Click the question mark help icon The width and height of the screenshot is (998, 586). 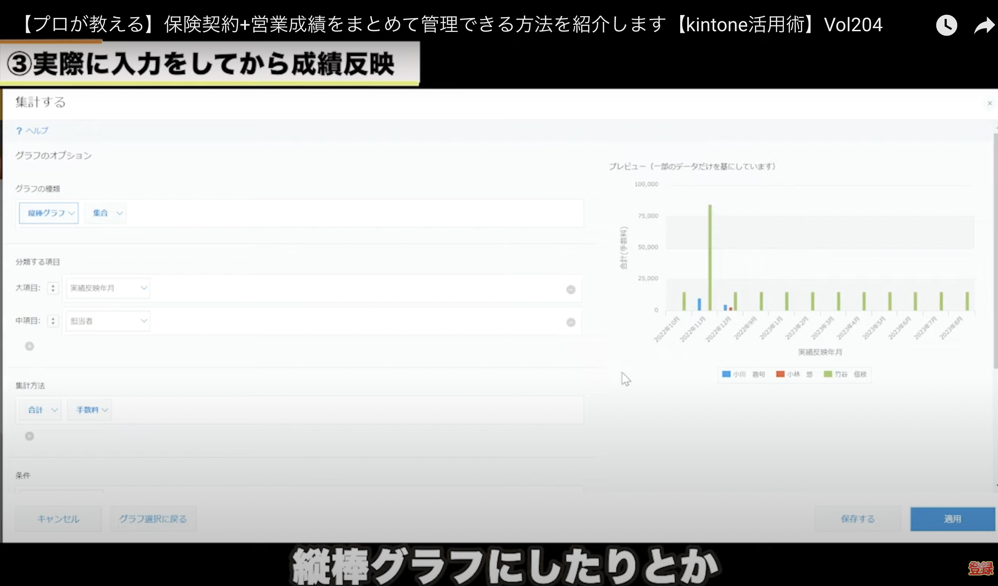coord(19,131)
